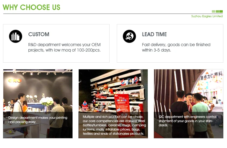Click the fast delivery 3-5 days text
This screenshot has height=148, width=227.
(x=176, y=47)
